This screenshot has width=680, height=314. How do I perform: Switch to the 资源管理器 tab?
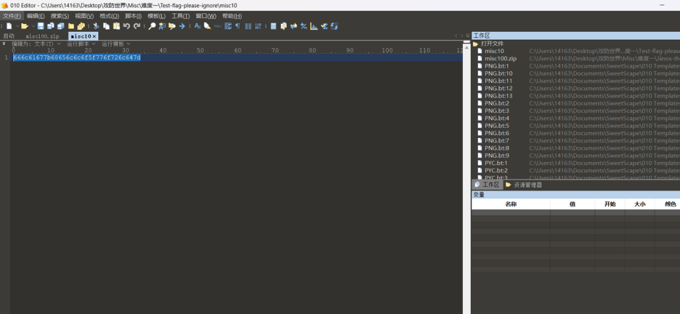click(x=528, y=185)
